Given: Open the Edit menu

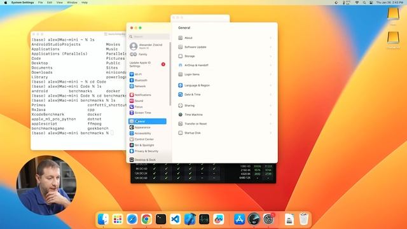Looking at the screenshot, I should [50, 3].
